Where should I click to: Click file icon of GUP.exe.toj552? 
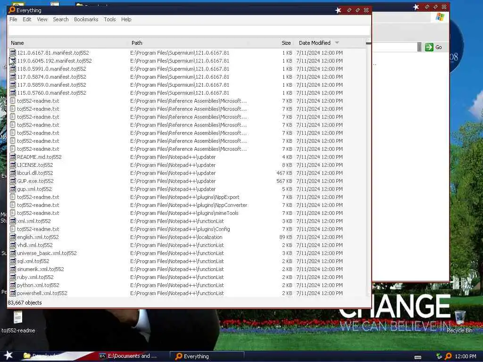[13, 181]
